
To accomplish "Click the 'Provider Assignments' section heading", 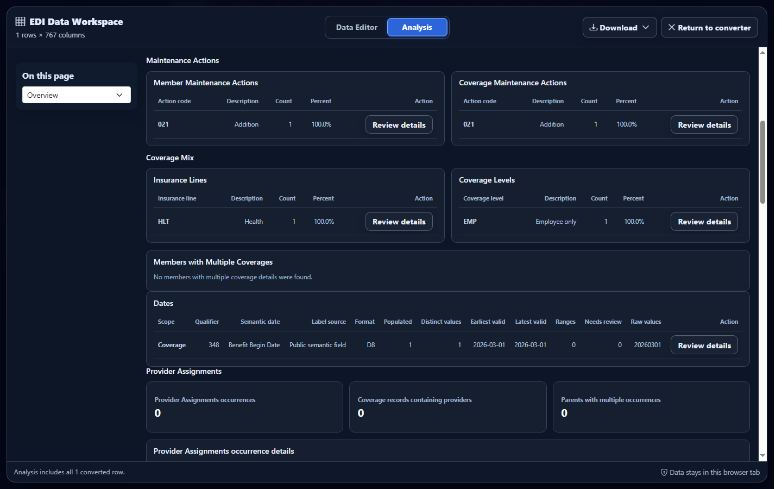I will (x=184, y=371).
